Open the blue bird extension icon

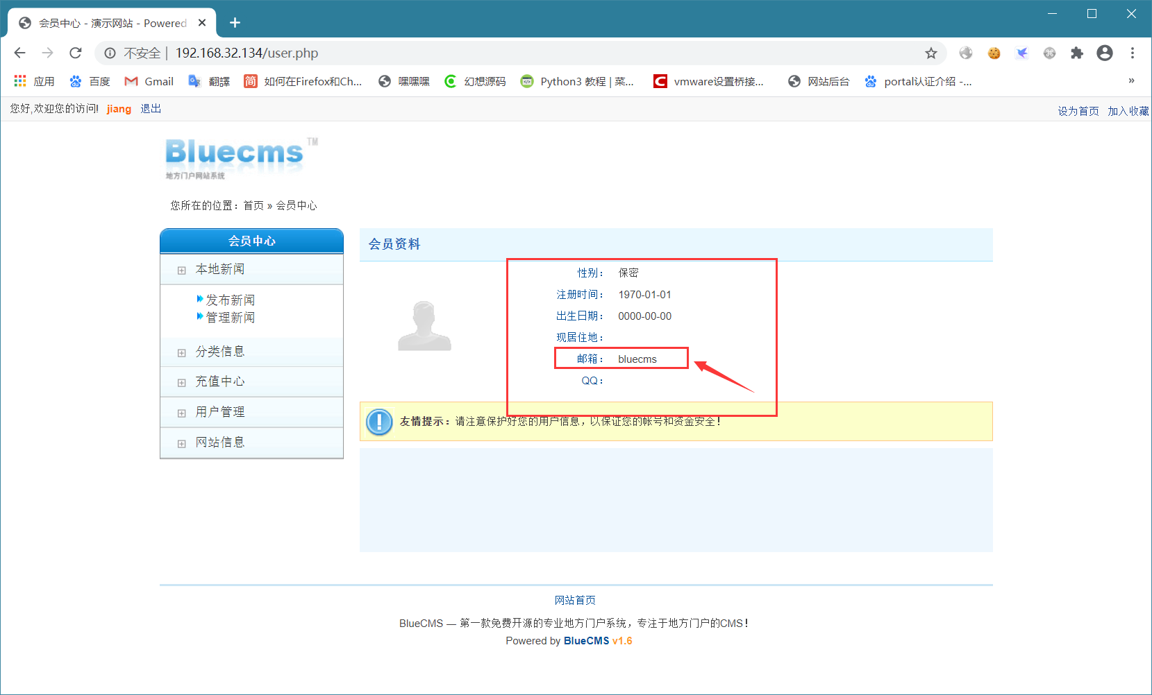(1021, 53)
